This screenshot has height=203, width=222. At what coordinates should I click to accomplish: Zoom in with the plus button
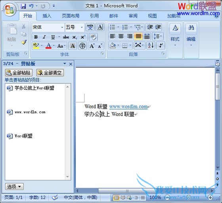coord(210,197)
